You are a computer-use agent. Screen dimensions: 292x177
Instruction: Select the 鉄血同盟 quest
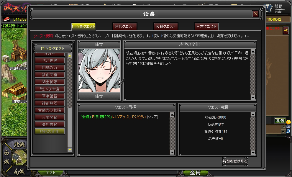[50, 75]
